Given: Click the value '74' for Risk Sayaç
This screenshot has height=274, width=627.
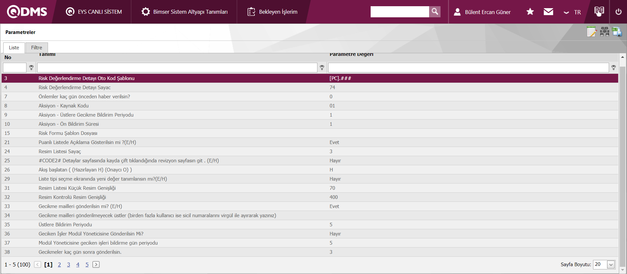Looking at the screenshot, I should [332, 88].
